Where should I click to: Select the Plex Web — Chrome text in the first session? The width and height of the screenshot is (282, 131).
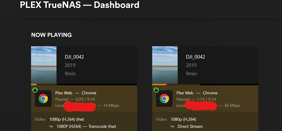[x=76, y=93]
